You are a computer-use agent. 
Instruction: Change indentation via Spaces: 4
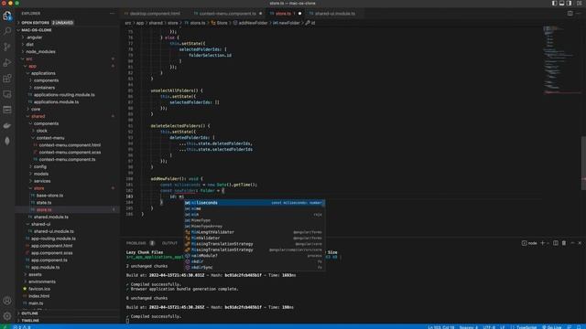point(469,327)
